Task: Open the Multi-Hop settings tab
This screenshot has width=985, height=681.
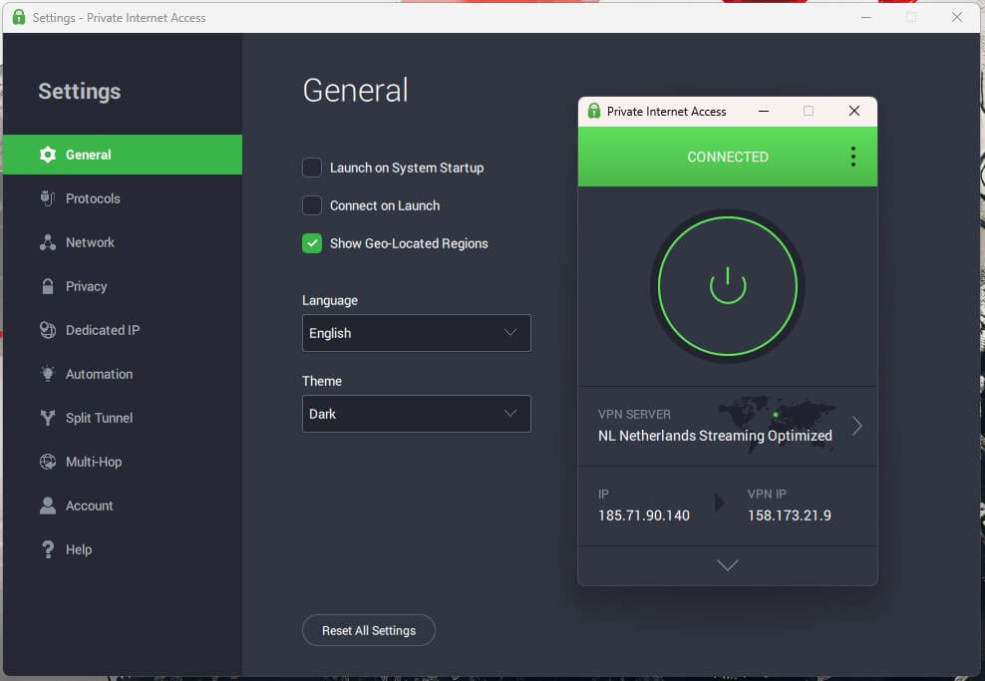Action: [123, 462]
